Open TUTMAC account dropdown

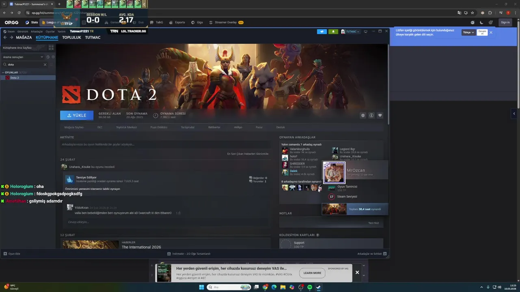[351, 31]
